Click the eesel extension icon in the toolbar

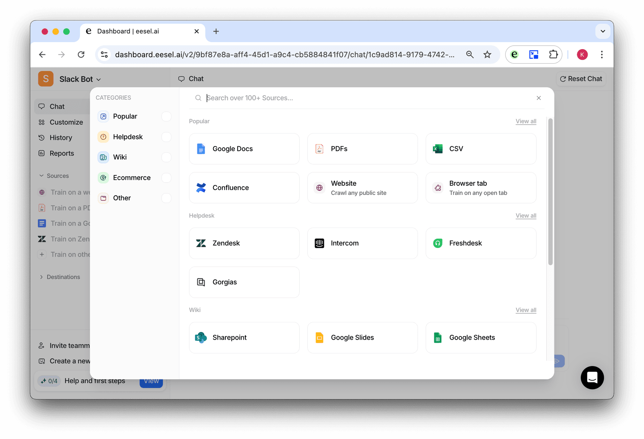(x=514, y=54)
